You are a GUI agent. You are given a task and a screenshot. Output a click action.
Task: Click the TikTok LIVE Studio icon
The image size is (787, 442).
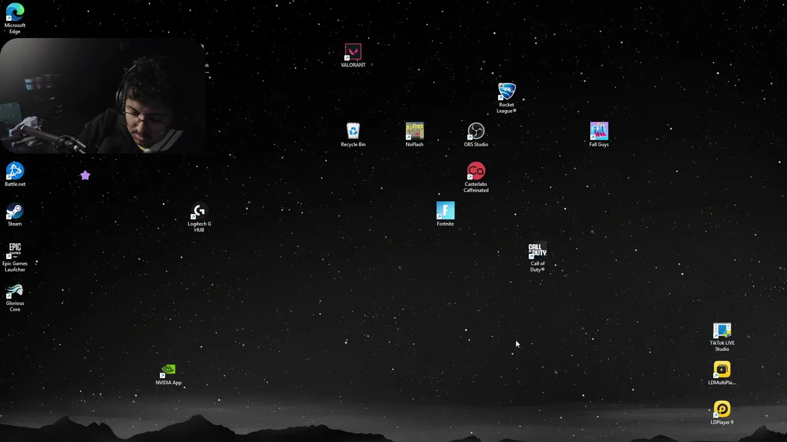click(x=722, y=337)
